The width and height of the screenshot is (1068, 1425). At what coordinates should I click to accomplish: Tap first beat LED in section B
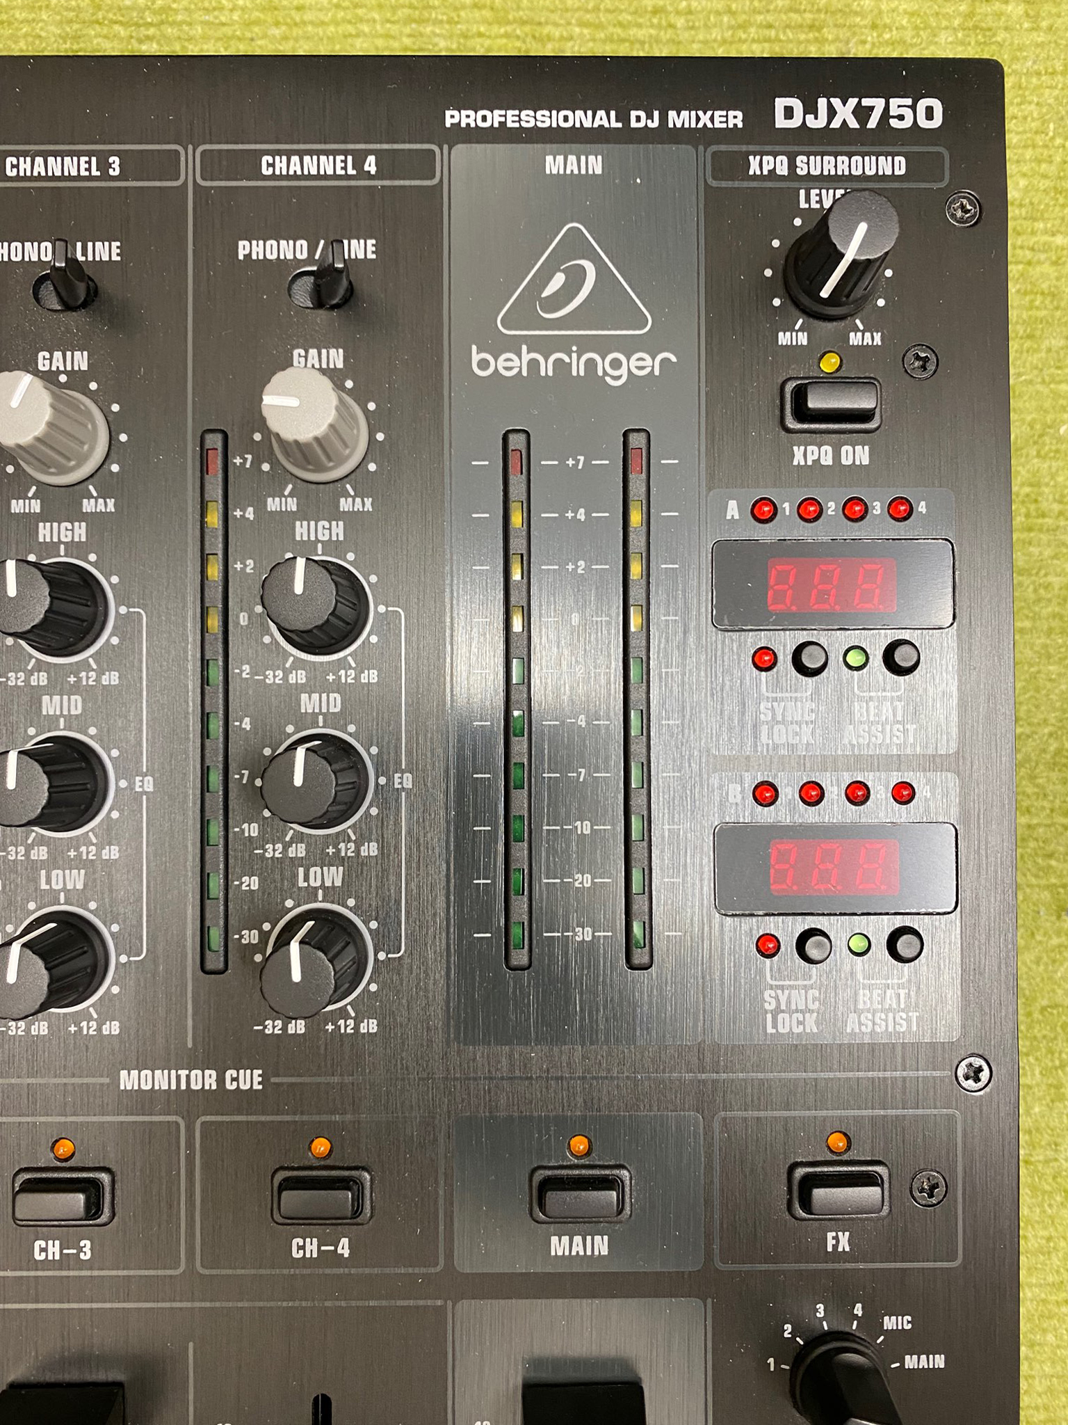tap(766, 794)
